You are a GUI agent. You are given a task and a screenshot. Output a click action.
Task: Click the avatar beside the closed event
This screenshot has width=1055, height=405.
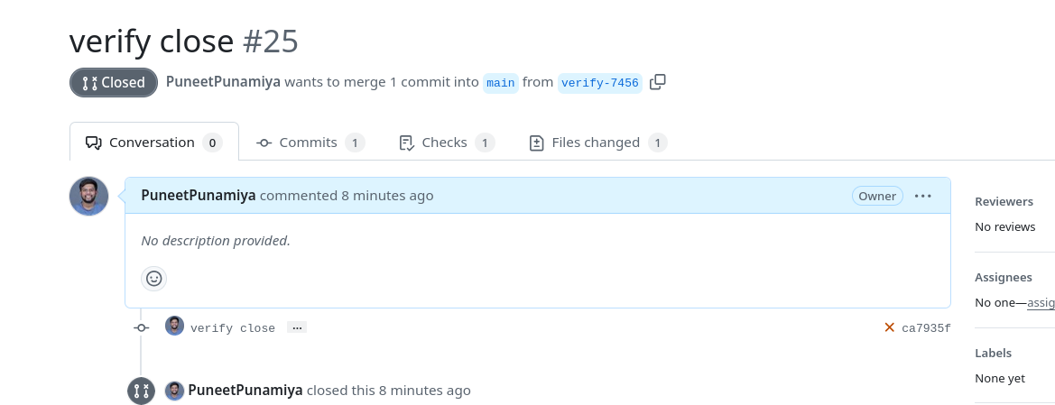[175, 391]
